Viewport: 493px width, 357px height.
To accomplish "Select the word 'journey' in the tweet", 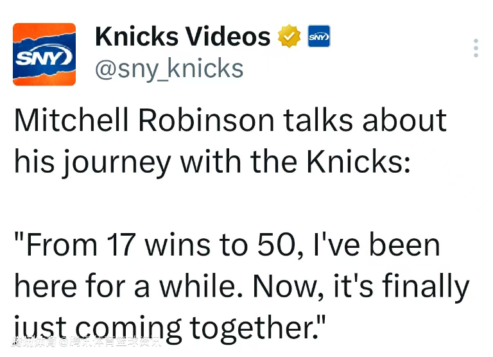I will click(x=116, y=164).
